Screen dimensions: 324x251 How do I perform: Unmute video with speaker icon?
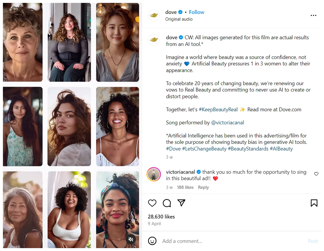(x=131, y=239)
